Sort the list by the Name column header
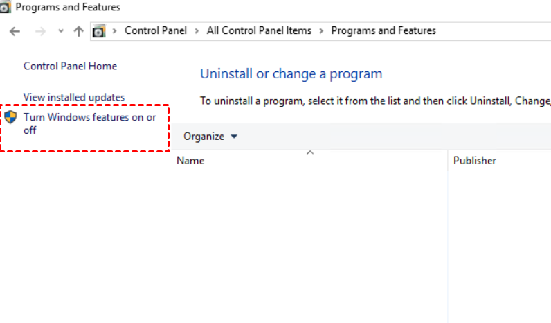 click(191, 161)
